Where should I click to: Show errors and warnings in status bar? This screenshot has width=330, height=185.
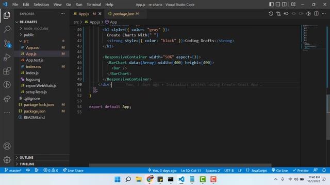(x=51, y=170)
